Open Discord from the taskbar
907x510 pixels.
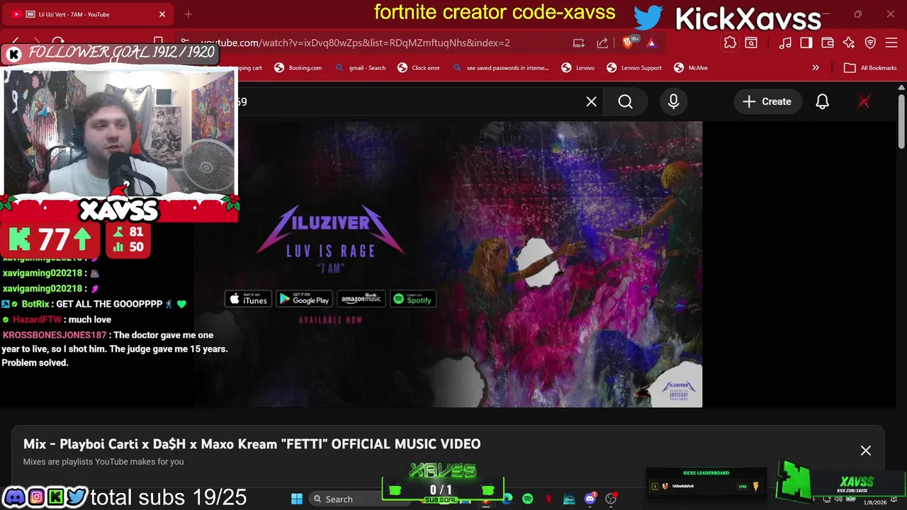coord(590,499)
